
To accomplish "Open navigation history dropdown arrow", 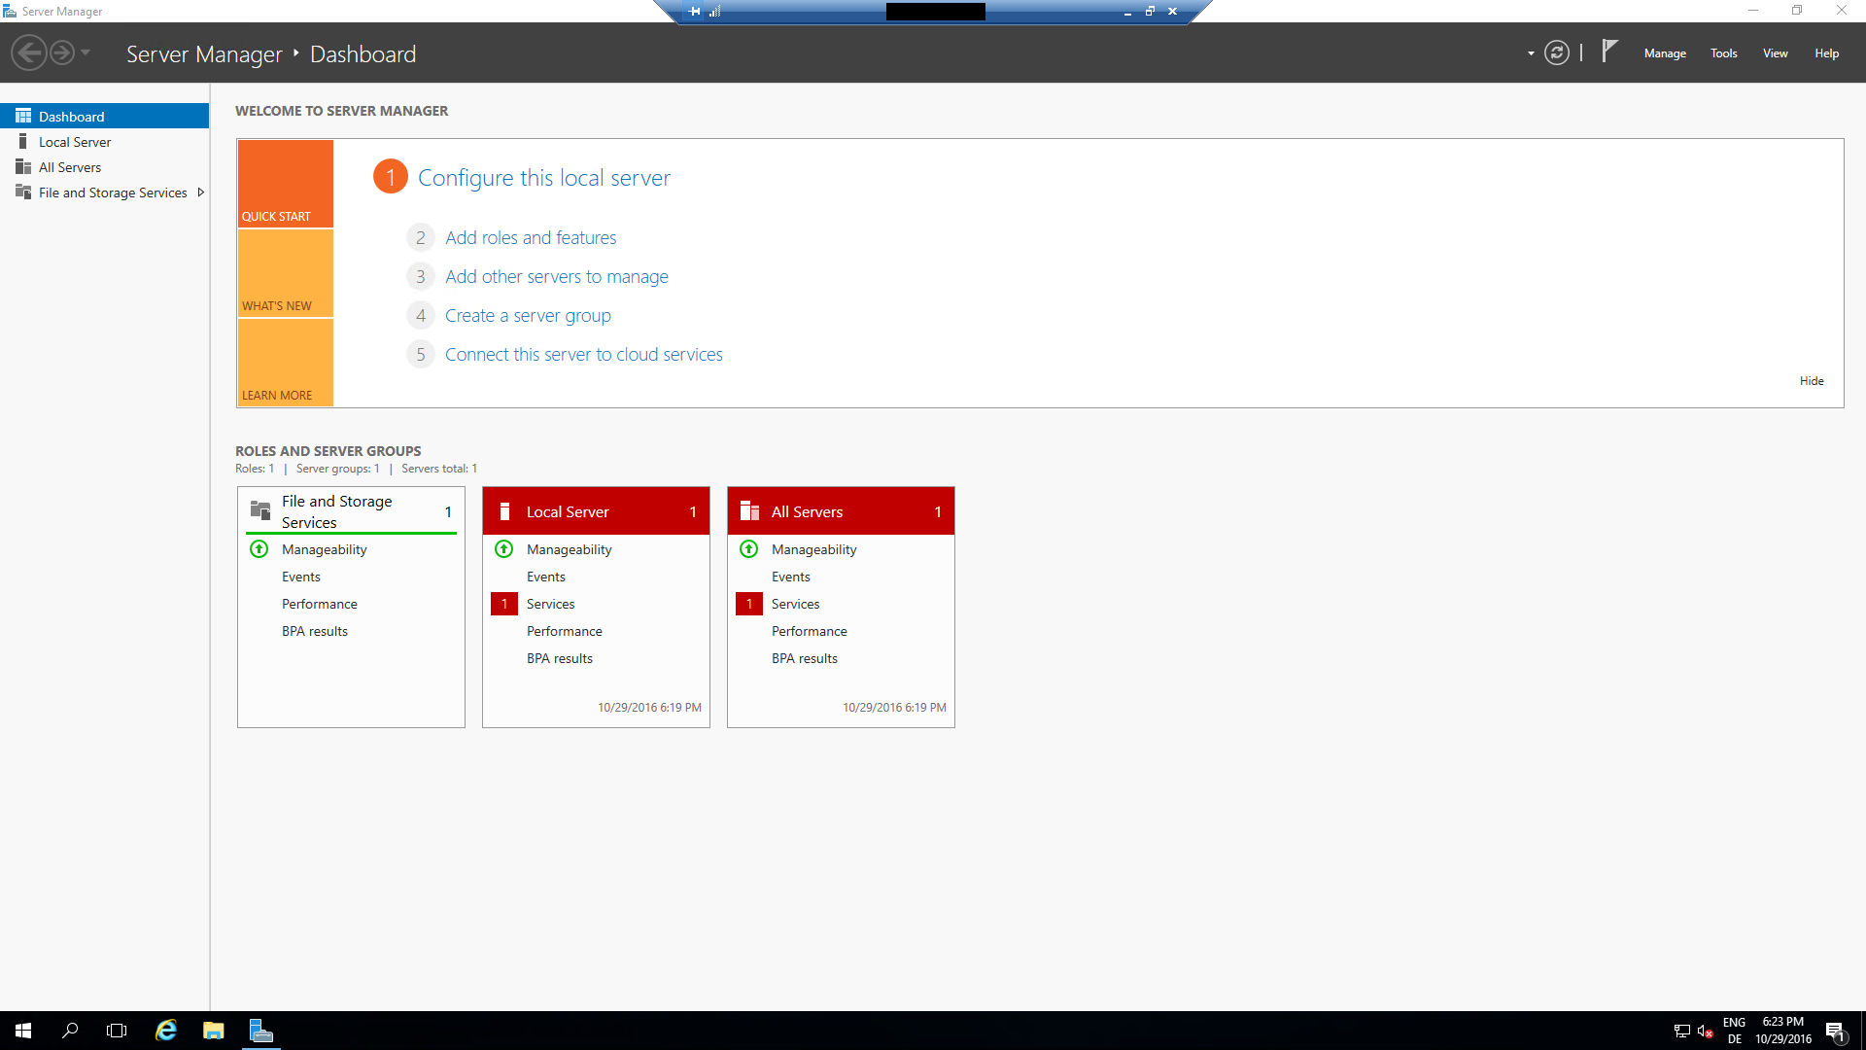I will pos(86,52).
